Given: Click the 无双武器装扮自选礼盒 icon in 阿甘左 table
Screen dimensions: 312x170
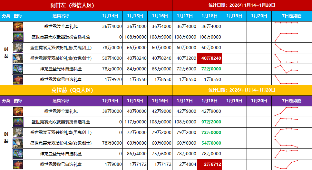Looking at the screenshot, I should point(18,37).
